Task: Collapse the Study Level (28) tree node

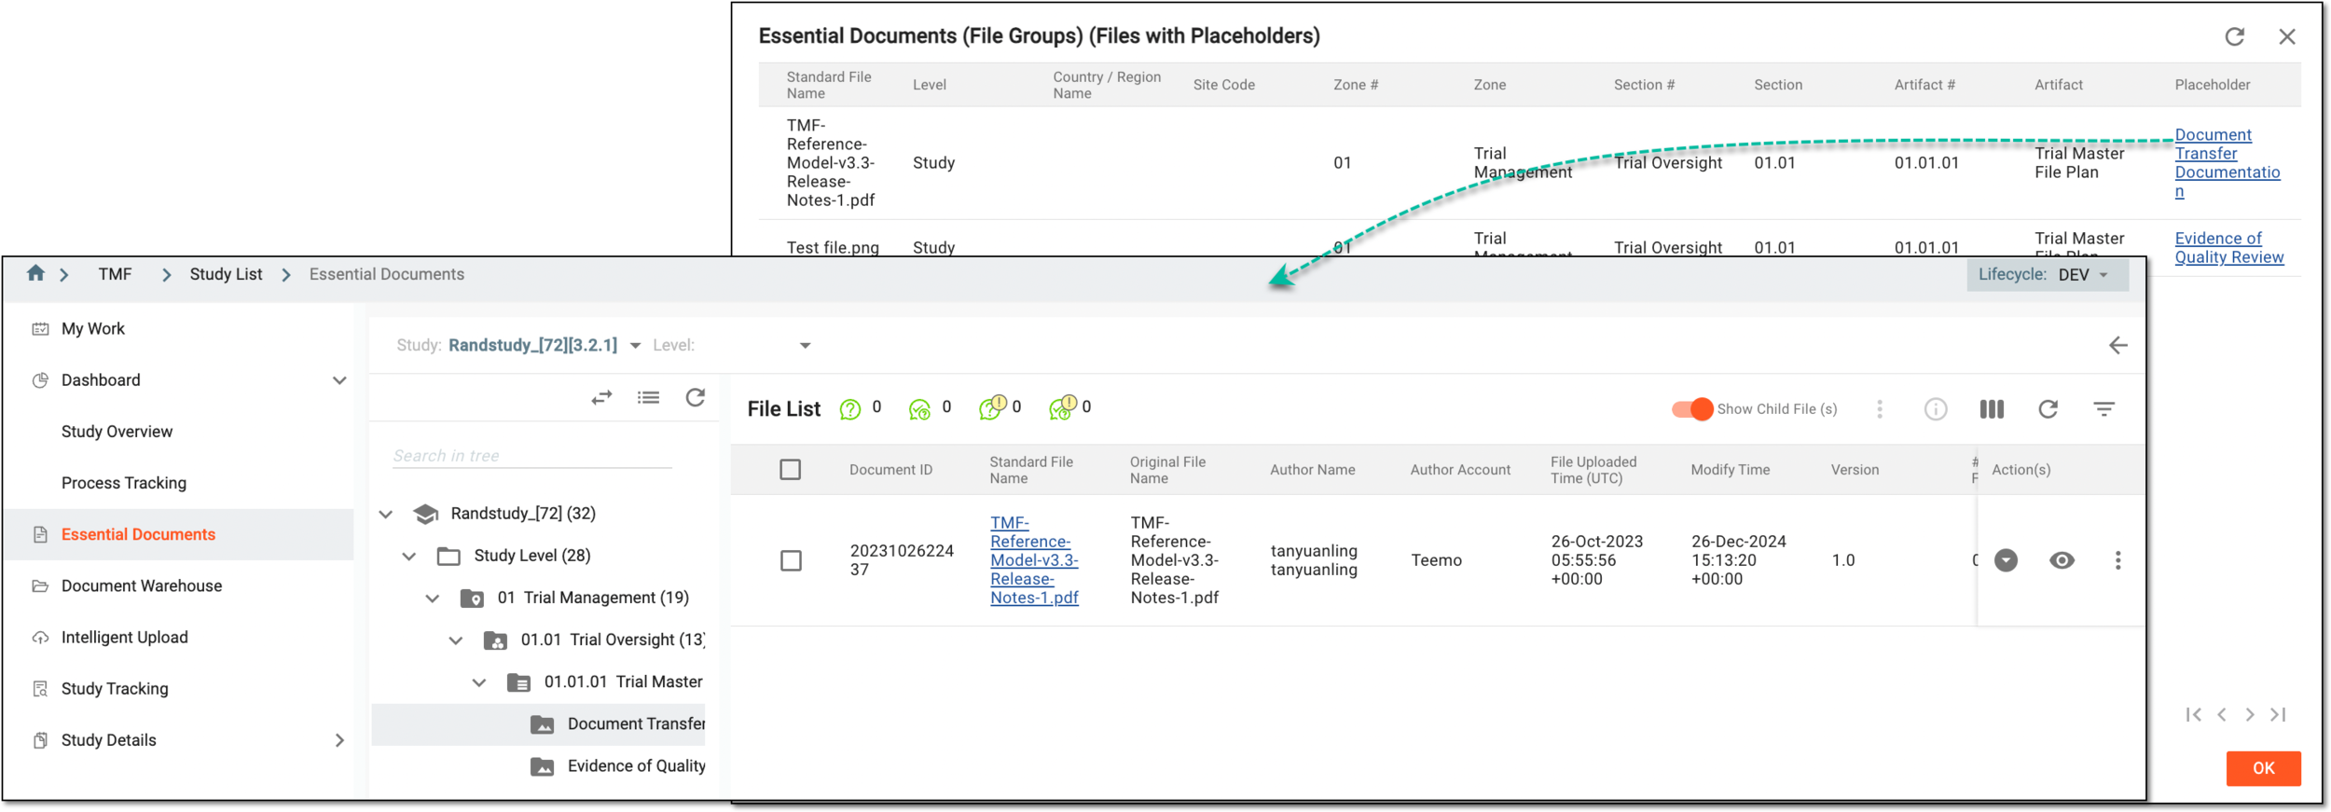Action: [x=409, y=556]
